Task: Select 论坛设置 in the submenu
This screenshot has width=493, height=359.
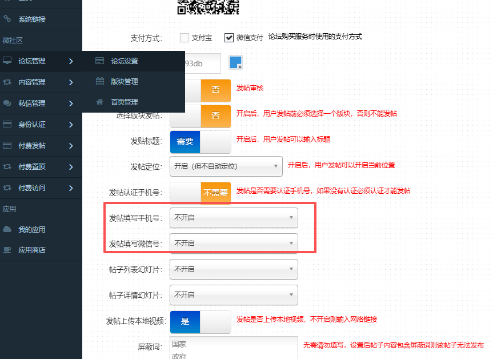Action: (x=124, y=61)
